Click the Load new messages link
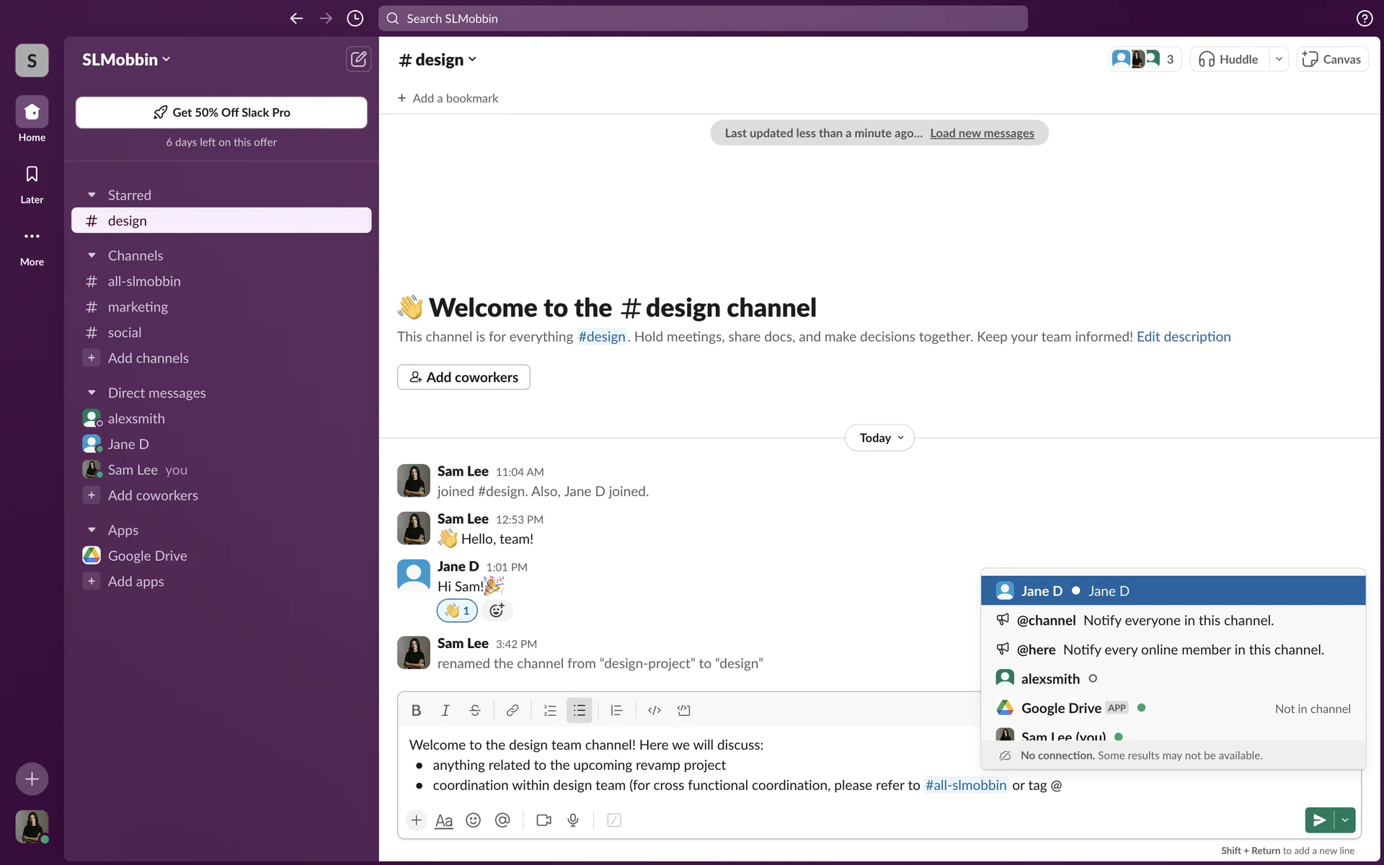The width and height of the screenshot is (1384, 865). (x=982, y=133)
